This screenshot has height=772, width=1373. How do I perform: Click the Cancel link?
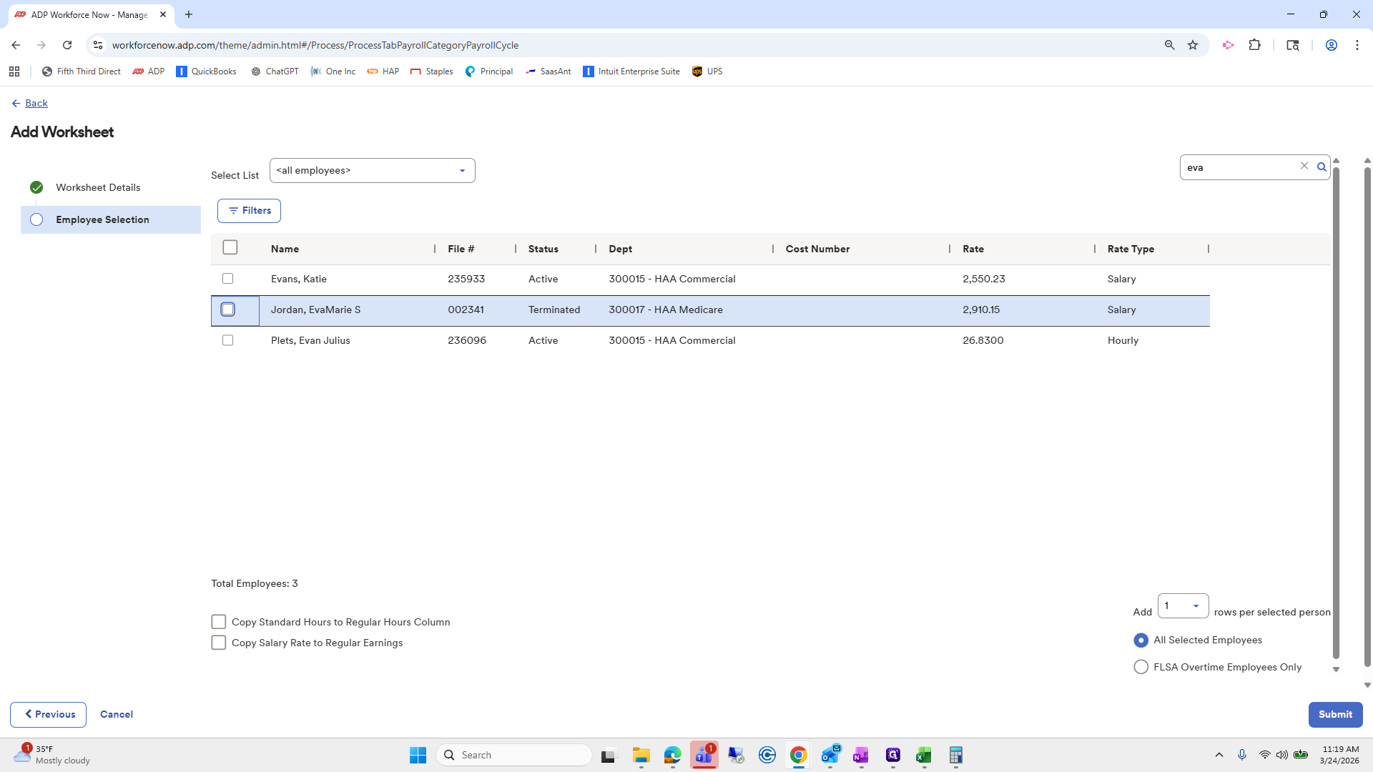[x=117, y=714]
